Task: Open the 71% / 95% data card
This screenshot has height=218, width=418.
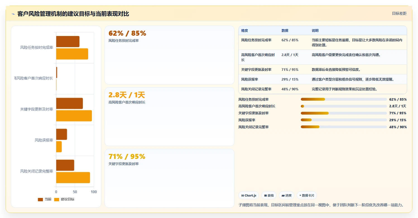Action: 169,178
